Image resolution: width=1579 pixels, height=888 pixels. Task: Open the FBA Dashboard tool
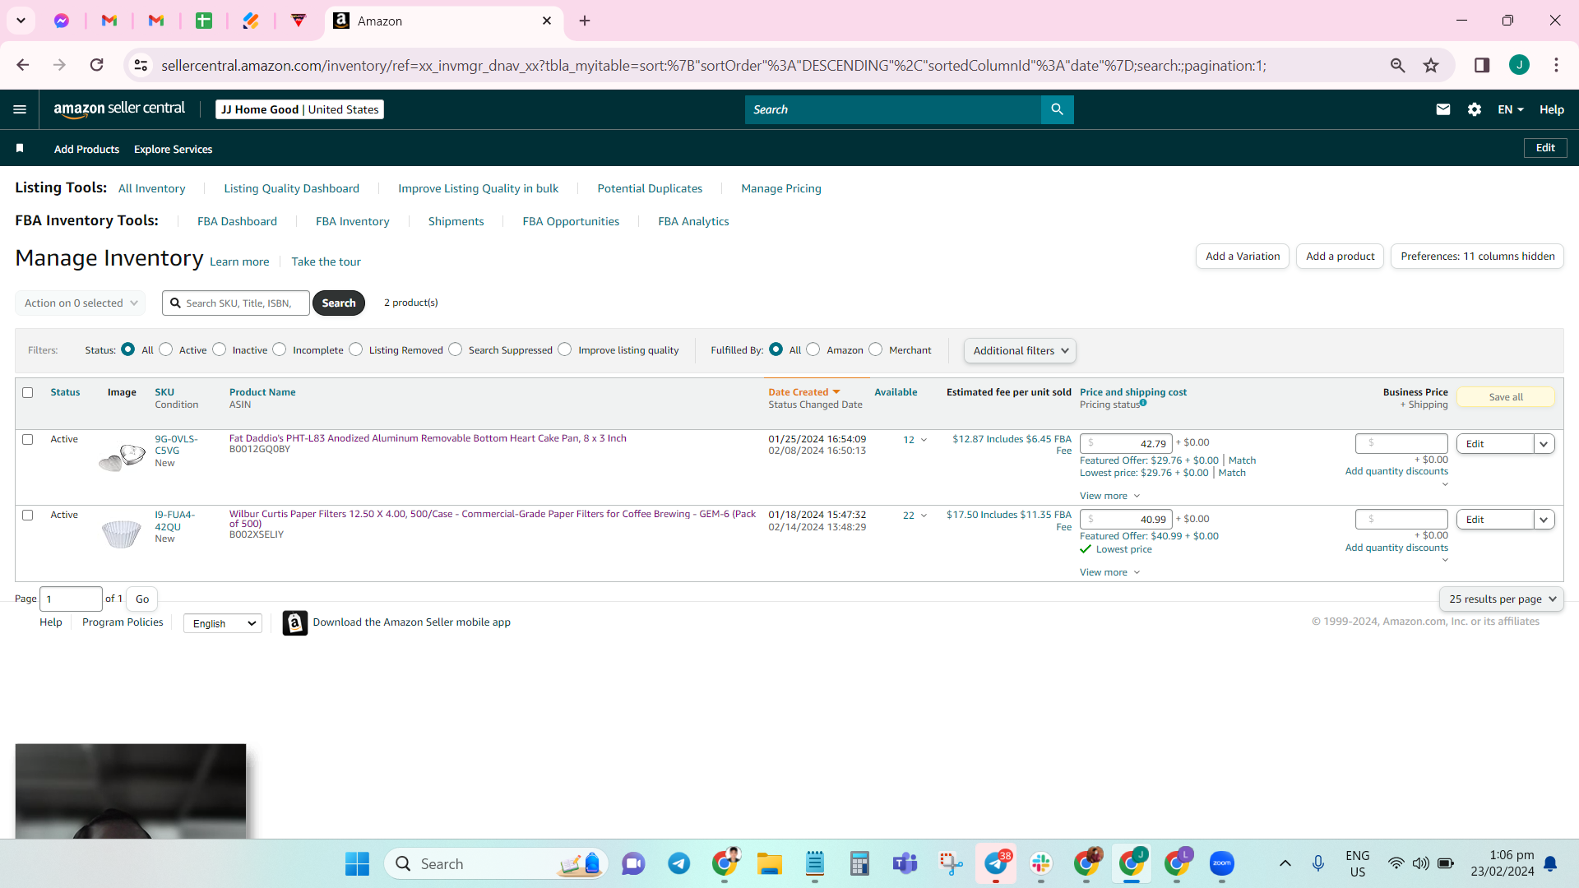click(x=237, y=221)
